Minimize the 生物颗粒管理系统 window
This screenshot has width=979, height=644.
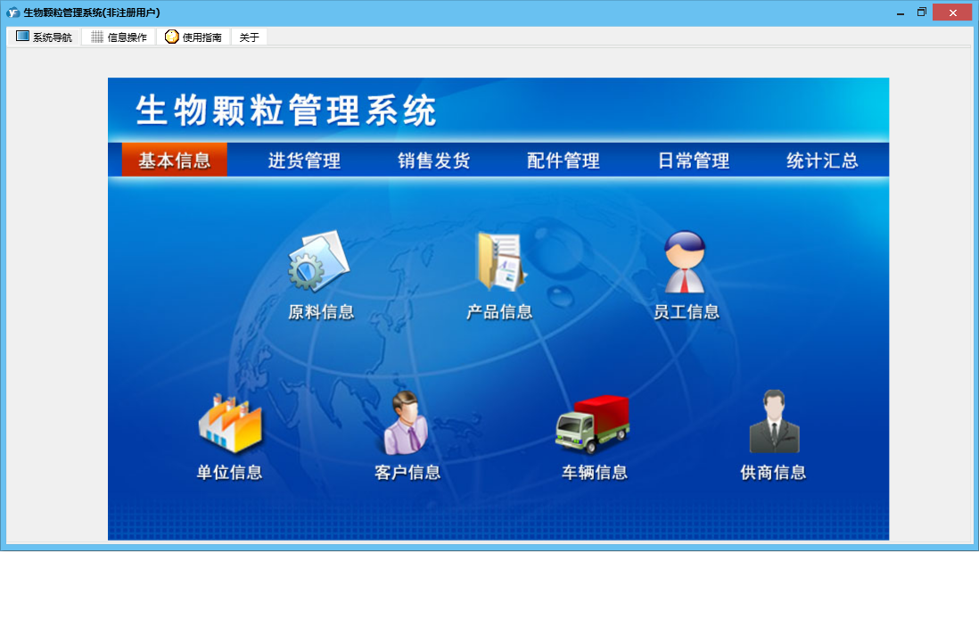tap(901, 12)
